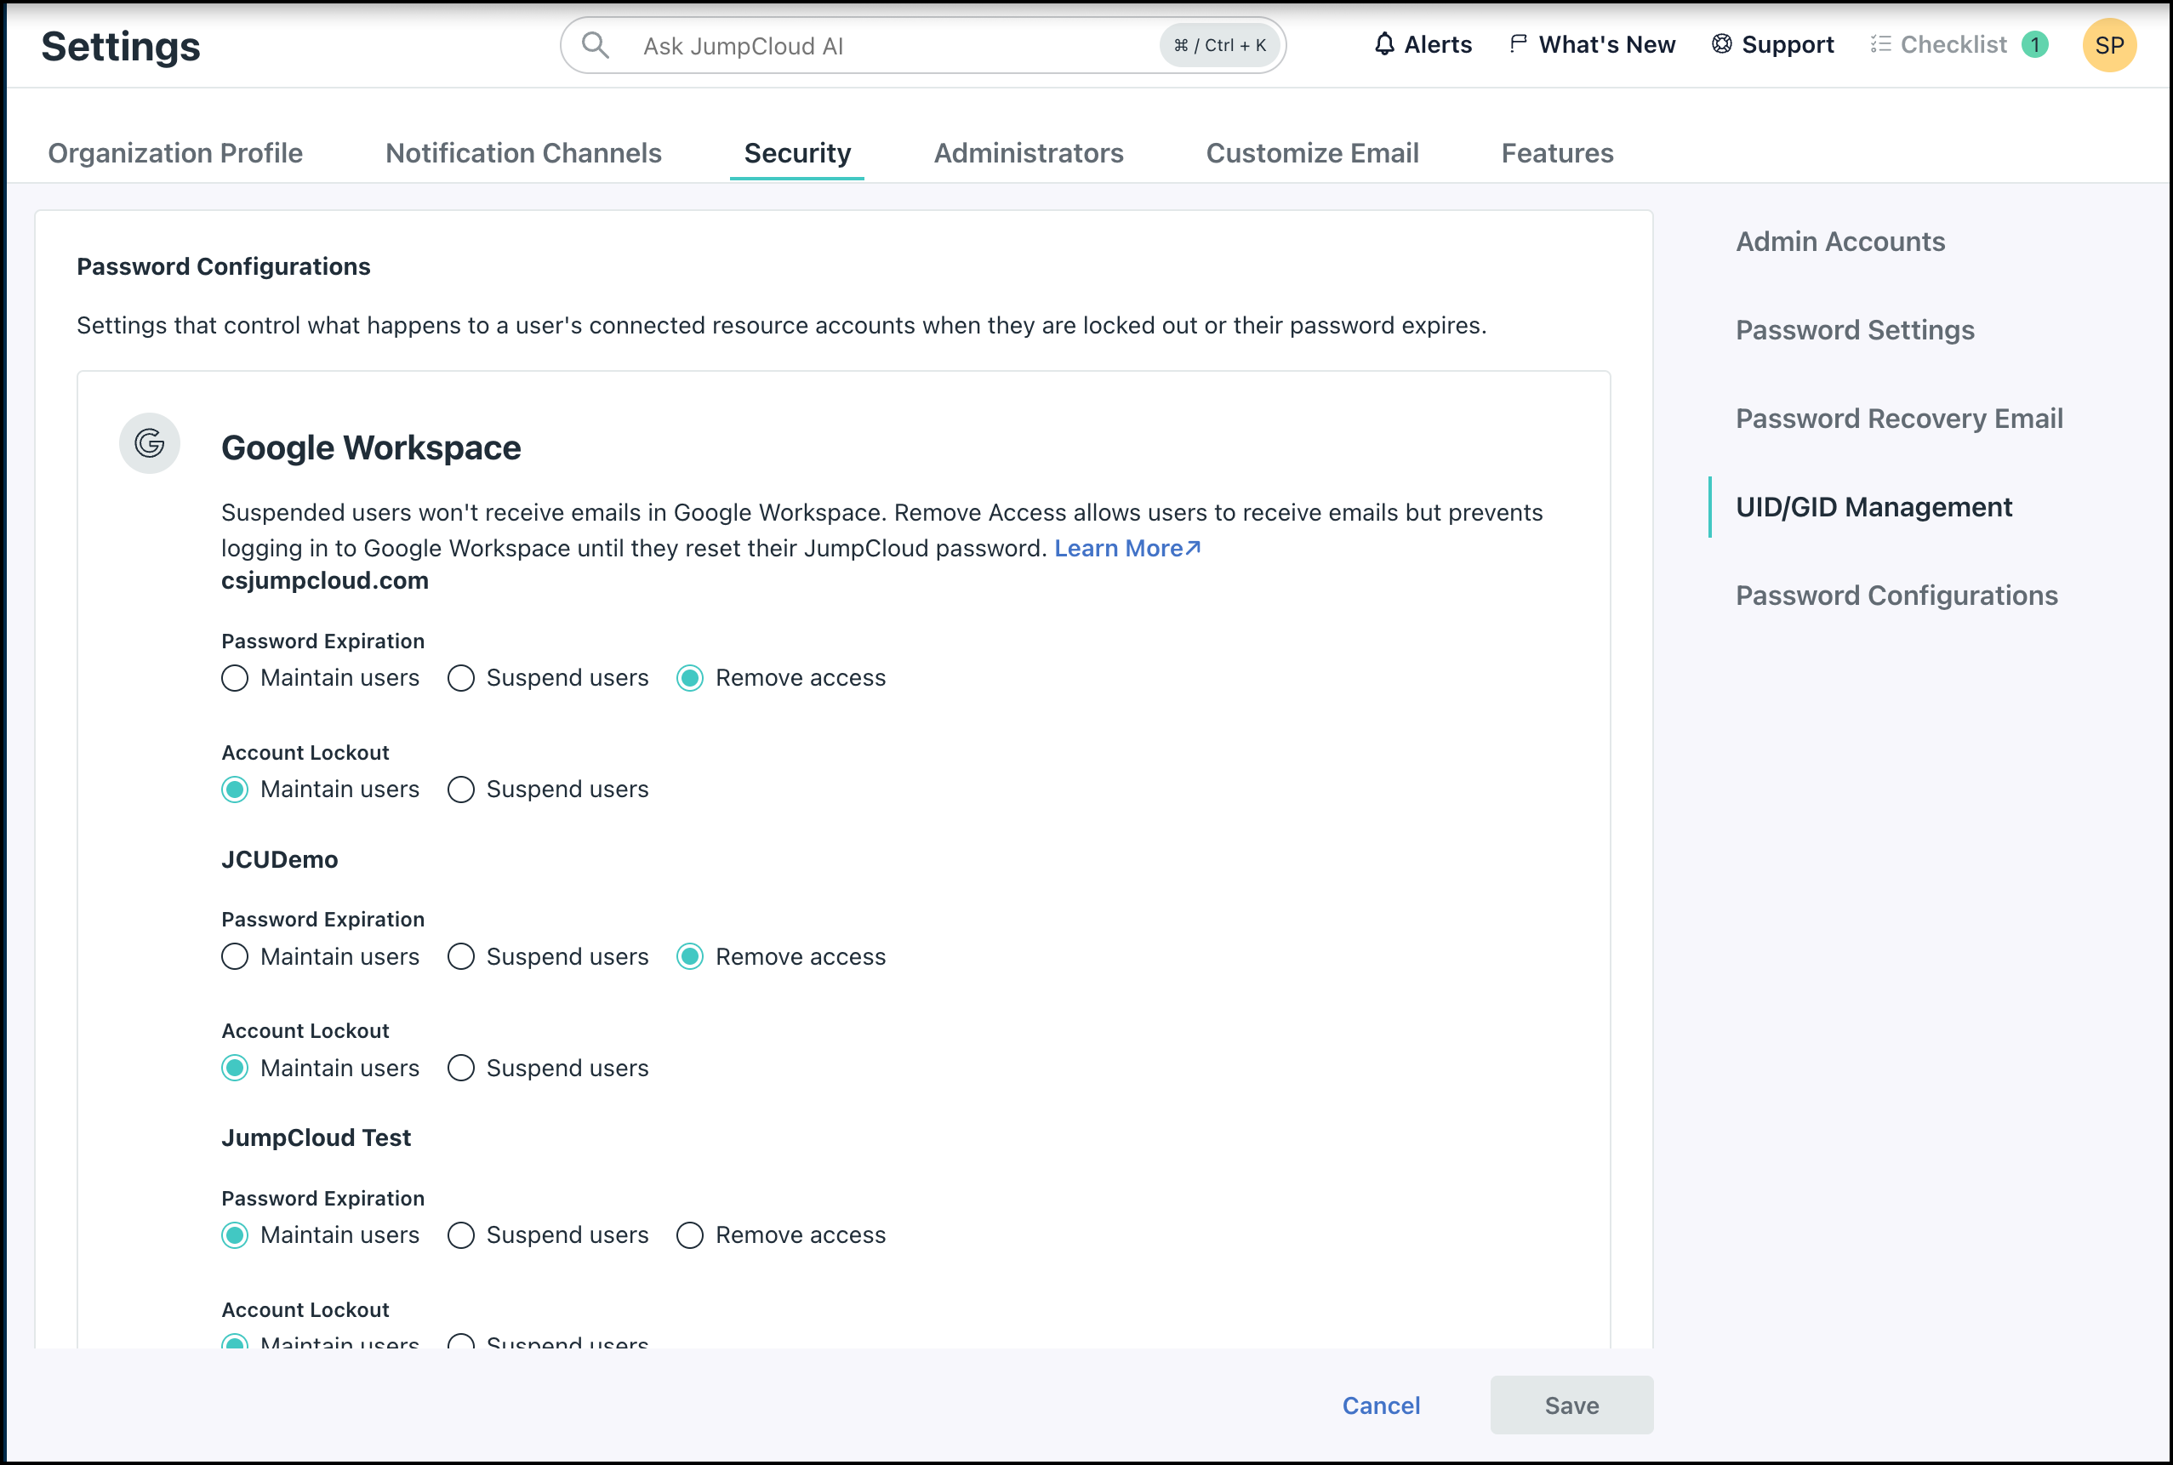Switch to the Notification Channels tab

click(523, 152)
